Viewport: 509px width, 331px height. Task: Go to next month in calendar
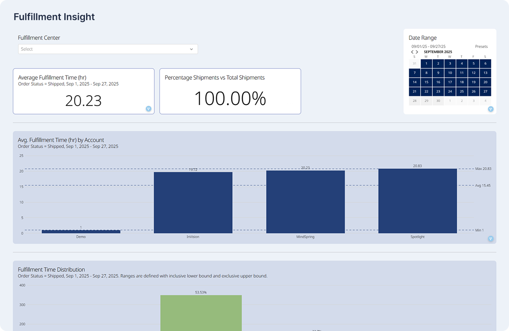(417, 52)
